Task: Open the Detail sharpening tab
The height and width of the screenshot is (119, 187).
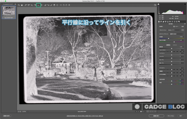Action: click(163, 21)
